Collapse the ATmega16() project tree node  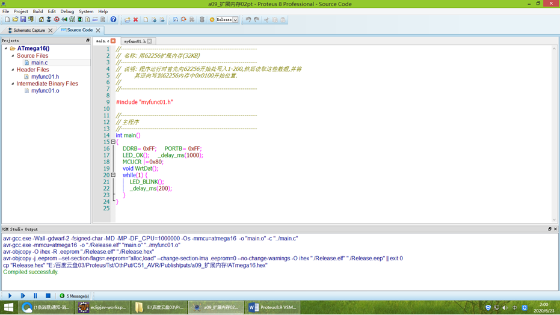tap(6, 49)
